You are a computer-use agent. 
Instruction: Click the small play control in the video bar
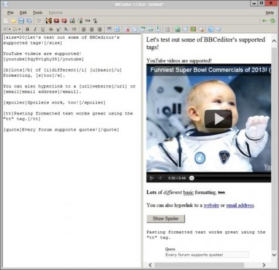point(151,178)
